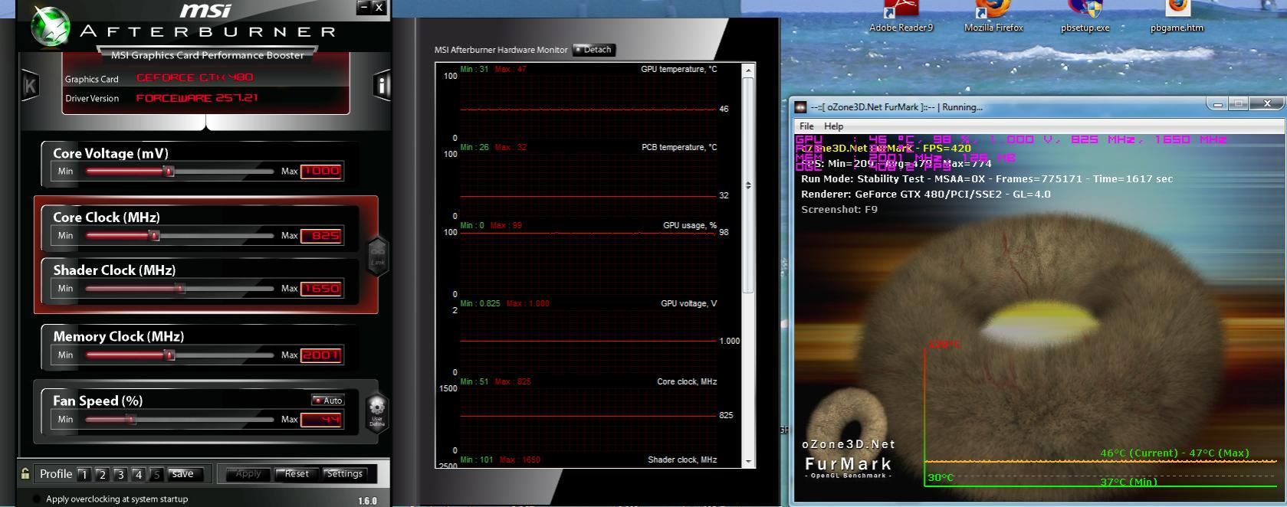Click the PCB temperature graph label
1287x507 pixels.
click(x=679, y=148)
